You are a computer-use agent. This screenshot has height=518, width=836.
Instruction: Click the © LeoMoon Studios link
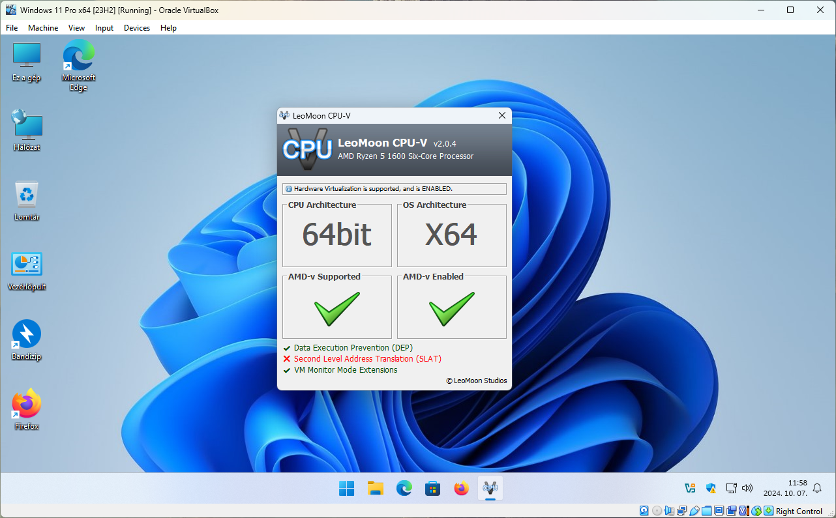coord(477,381)
